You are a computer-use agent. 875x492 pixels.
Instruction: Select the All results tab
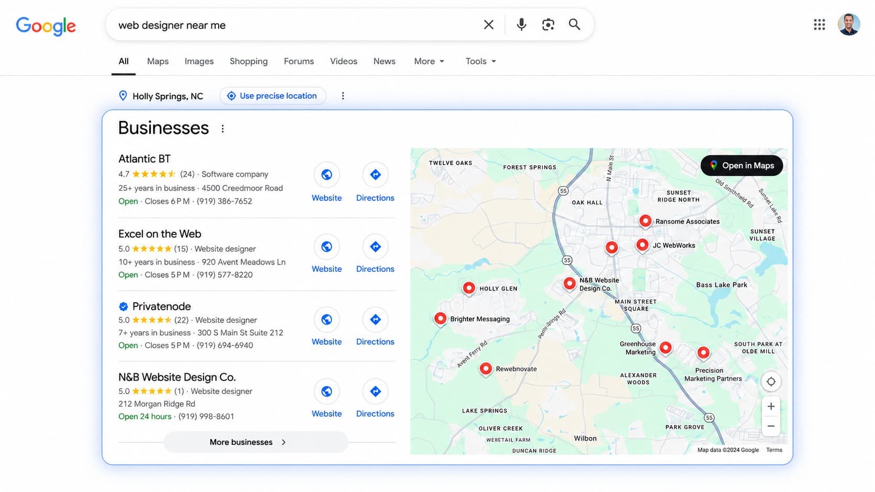[x=124, y=61]
